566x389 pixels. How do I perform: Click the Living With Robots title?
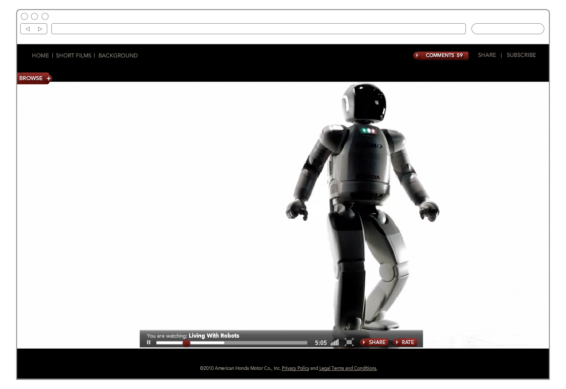[214, 336]
